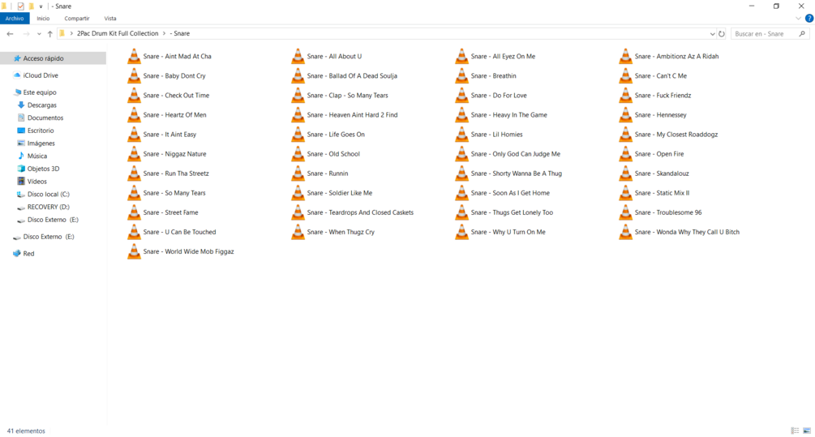This screenshot has height=437, width=815.
Task: Refresh the Snare folder view
Action: (722, 34)
